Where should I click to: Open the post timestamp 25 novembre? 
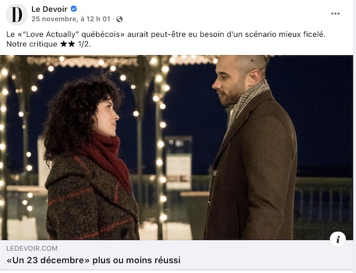[x=71, y=19]
